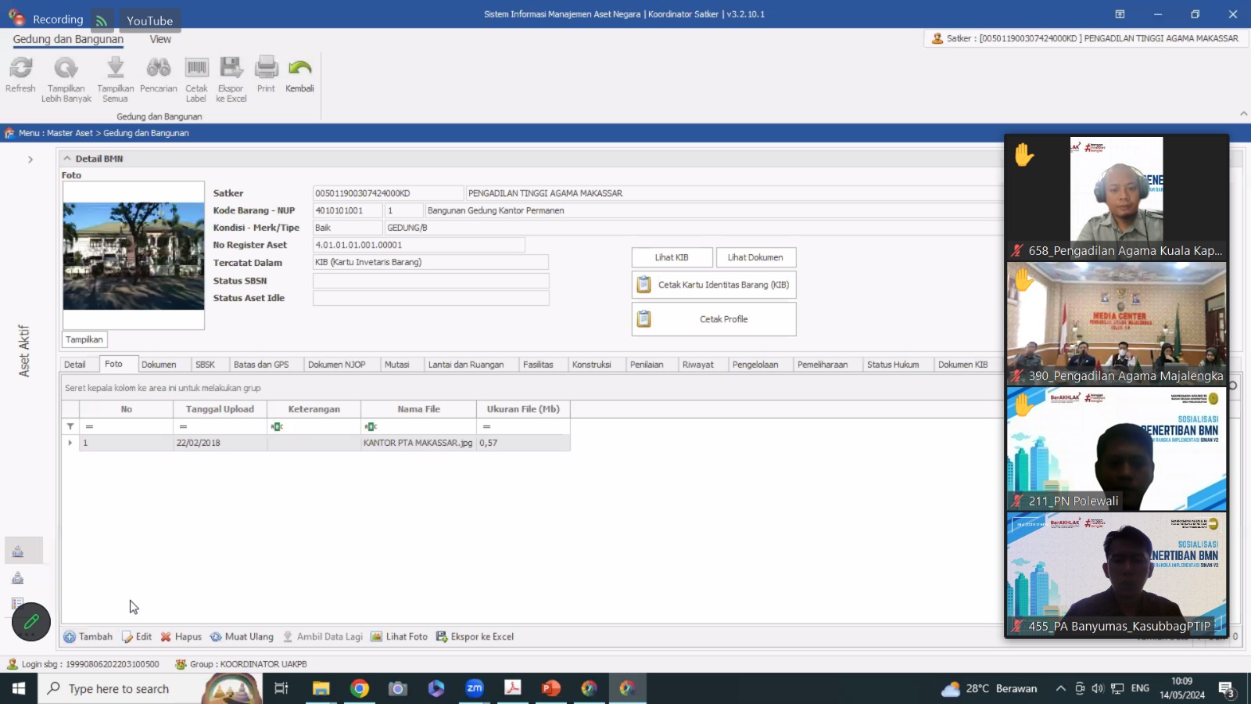This screenshot has width=1251, height=704.
Task: Click the Print icon in the ribbon
Action: click(267, 69)
